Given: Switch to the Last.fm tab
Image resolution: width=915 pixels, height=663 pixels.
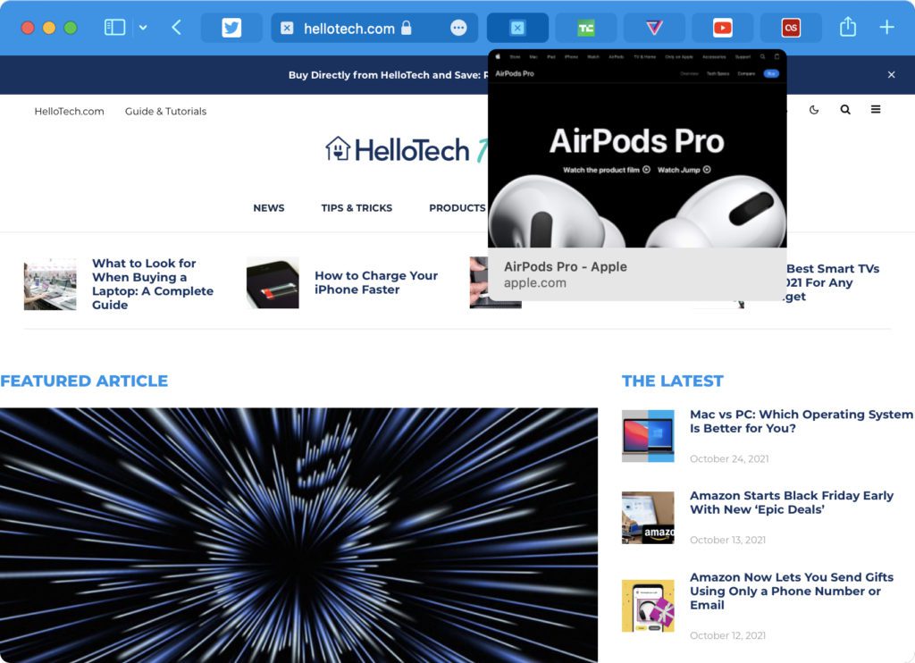Looking at the screenshot, I should (x=792, y=28).
